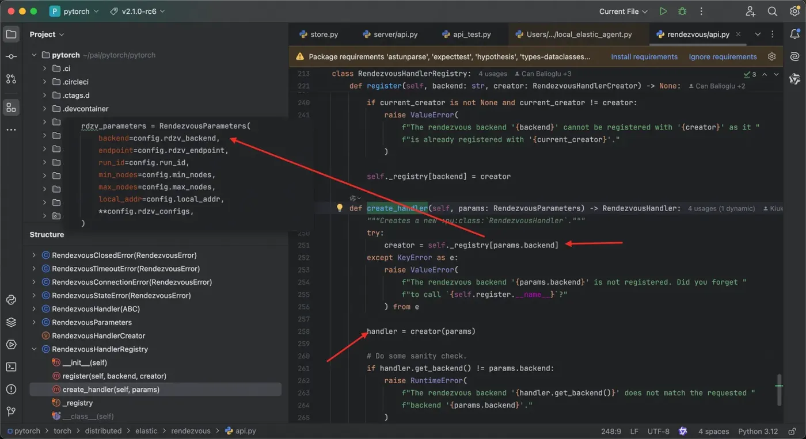The image size is (806, 439).
Task: Open the Python Packages tool window
Action: tap(11, 300)
